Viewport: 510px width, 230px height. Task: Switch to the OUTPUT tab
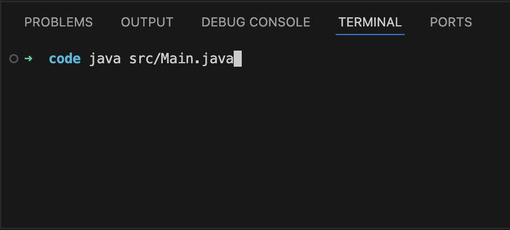pyautogui.click(x=147, y=22)
